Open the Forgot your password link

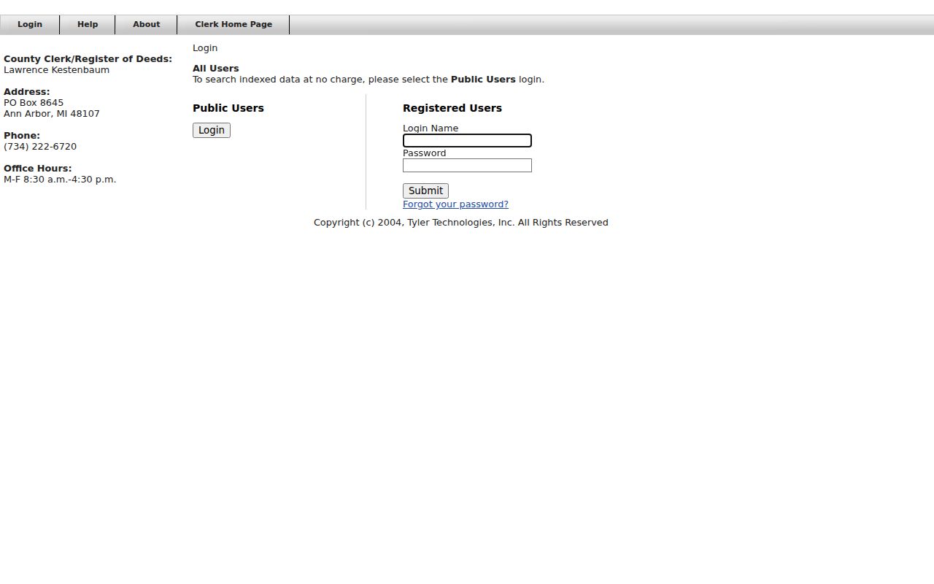click(455, 204)
